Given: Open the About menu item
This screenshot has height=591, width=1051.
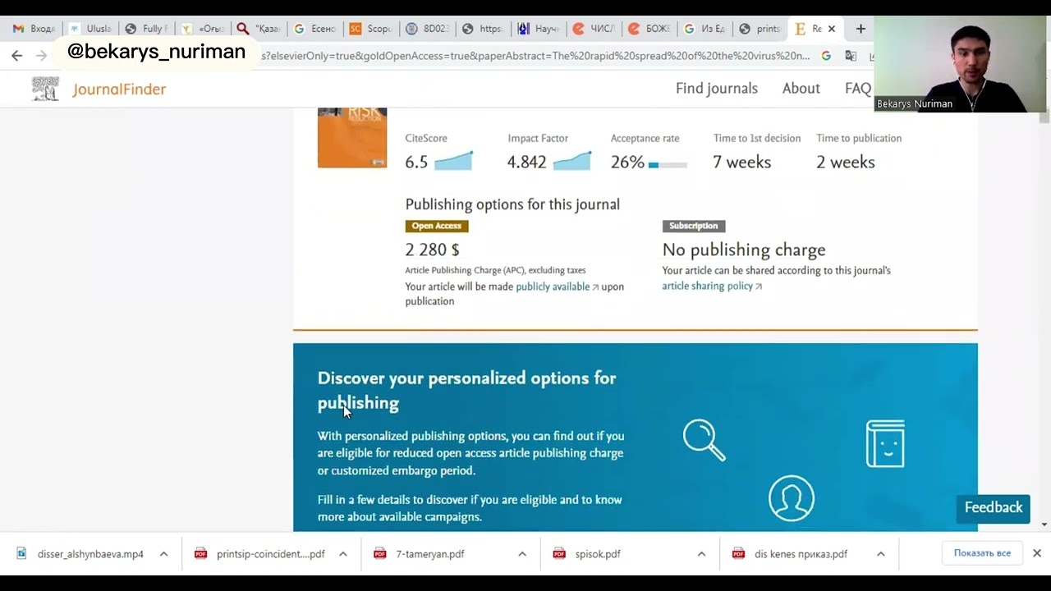Looking at the screenshot, I should click(801, 88).
